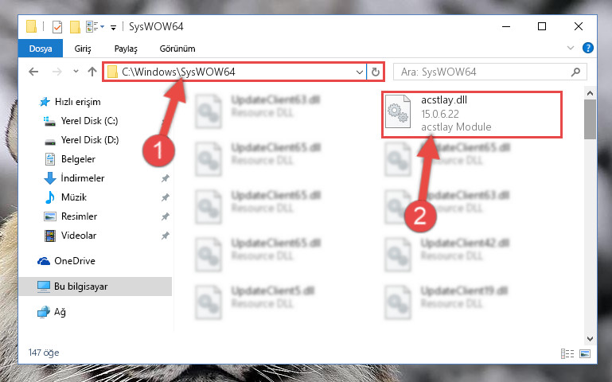Image resolution: width=612 pixels, height=382 pixels.
Task: Refresh the SysWOW64 folder view
Action: click(375, 72)
